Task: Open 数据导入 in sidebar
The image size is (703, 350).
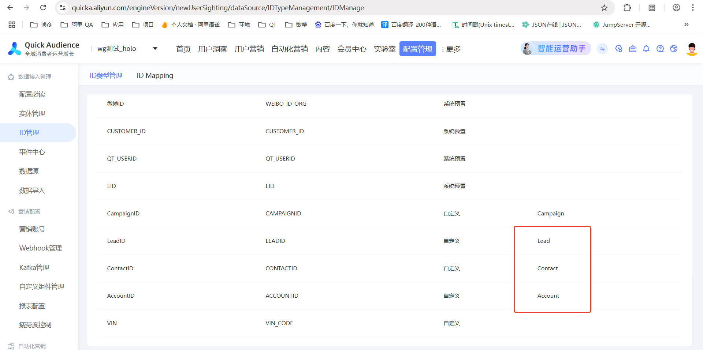Action: 32,191
